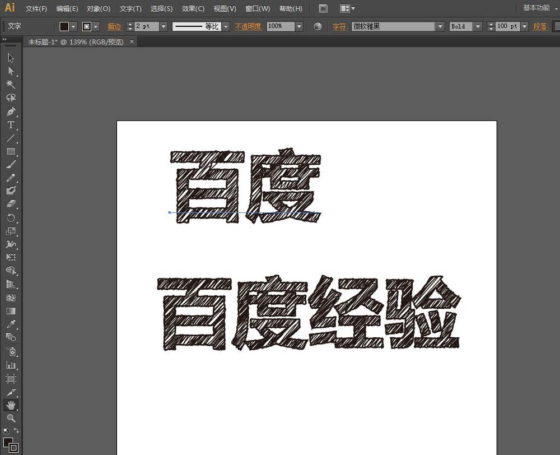
Task: Select the Blend tool
Action: coord(11,337)
